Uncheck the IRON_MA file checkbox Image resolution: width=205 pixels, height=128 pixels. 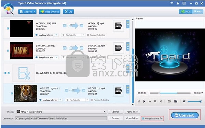coord(8,51)
